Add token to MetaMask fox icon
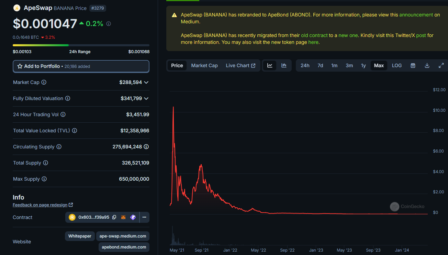Image resolution: width=448 pixels, height=255 pixels. coord(123,217)
